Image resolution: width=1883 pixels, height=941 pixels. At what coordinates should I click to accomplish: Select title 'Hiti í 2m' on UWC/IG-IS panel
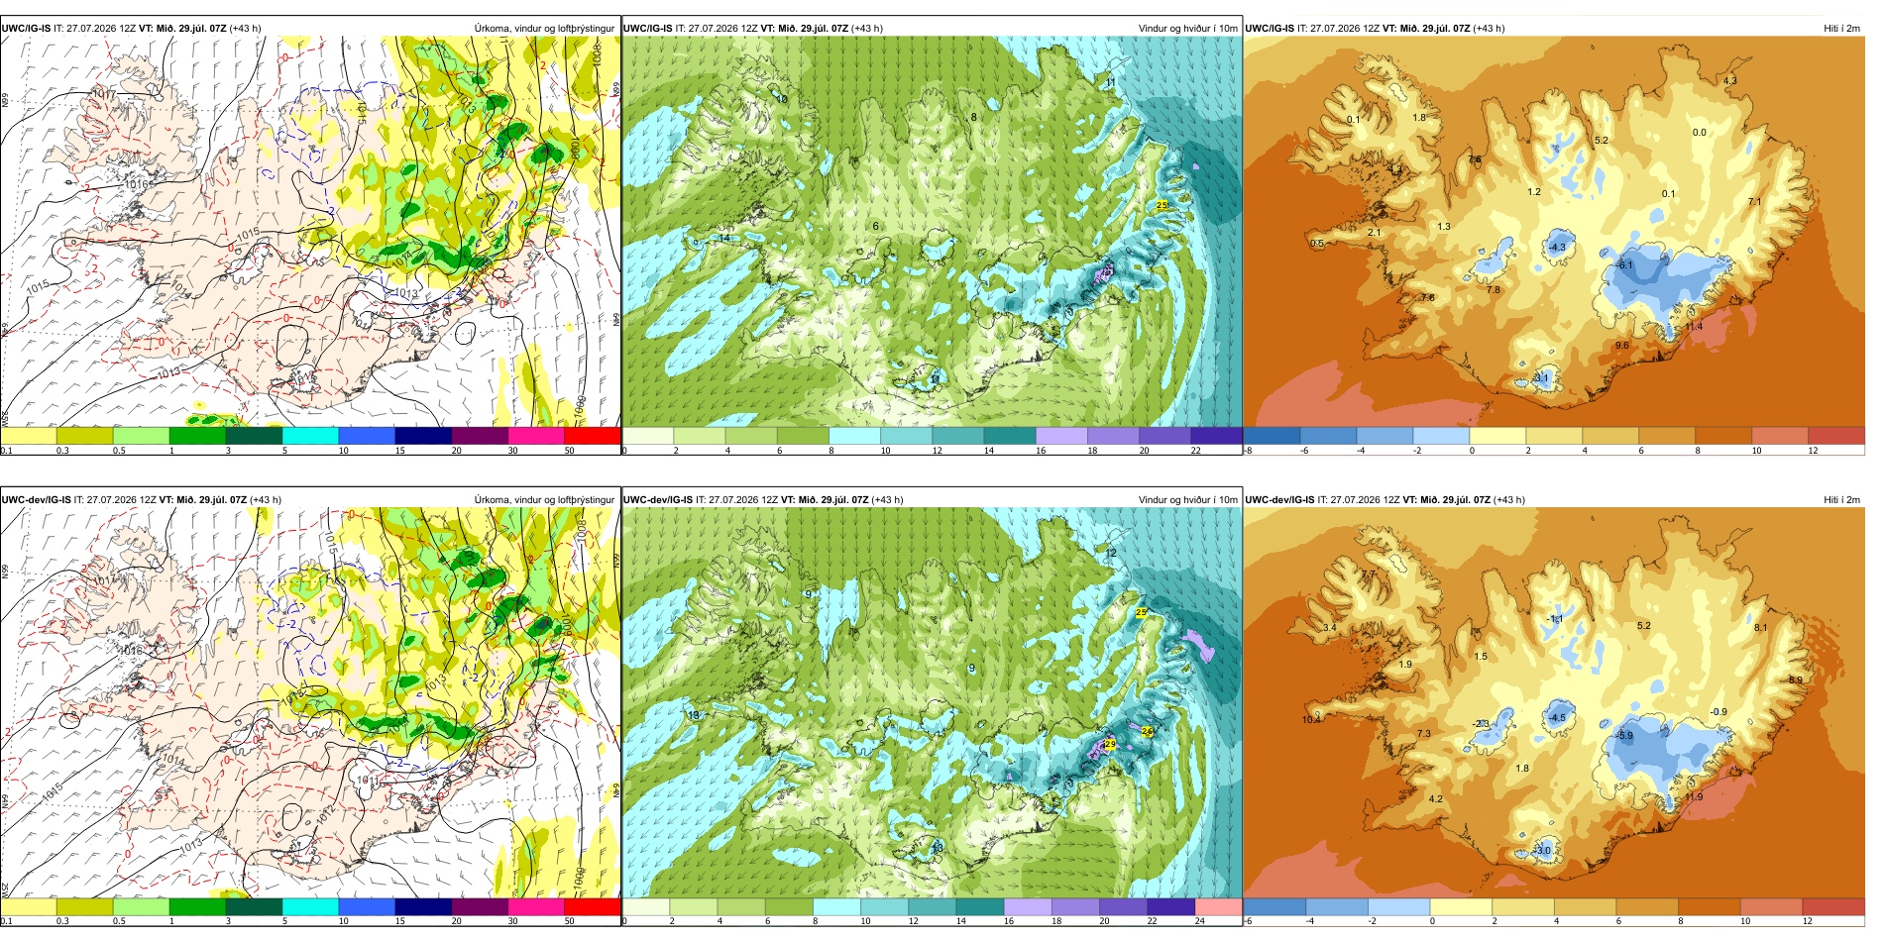pyautogui.click(x=1841, y=28)
